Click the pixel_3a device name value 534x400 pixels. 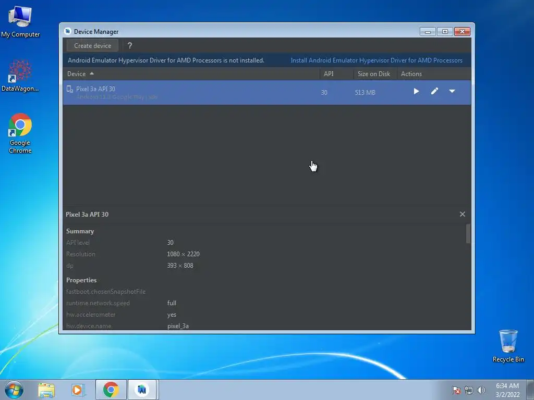pyautogui.click(x=178, y=326)
